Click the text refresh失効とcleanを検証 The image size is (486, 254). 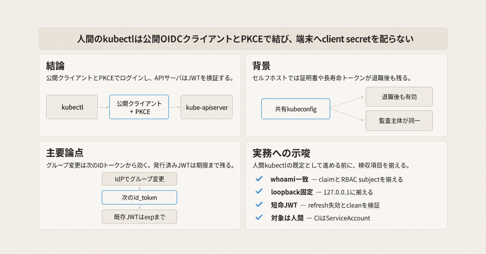click(x=344, y=205)
